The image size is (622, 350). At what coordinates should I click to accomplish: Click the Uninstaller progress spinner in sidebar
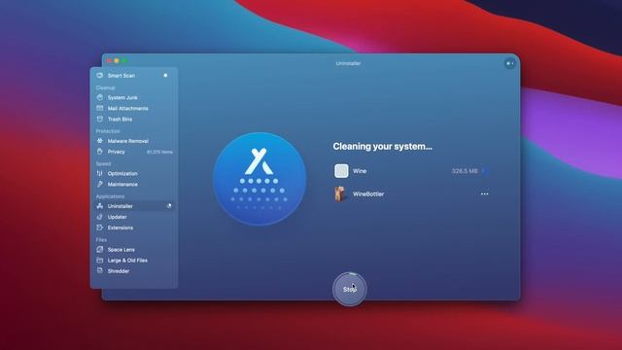(x=168, y=206)
